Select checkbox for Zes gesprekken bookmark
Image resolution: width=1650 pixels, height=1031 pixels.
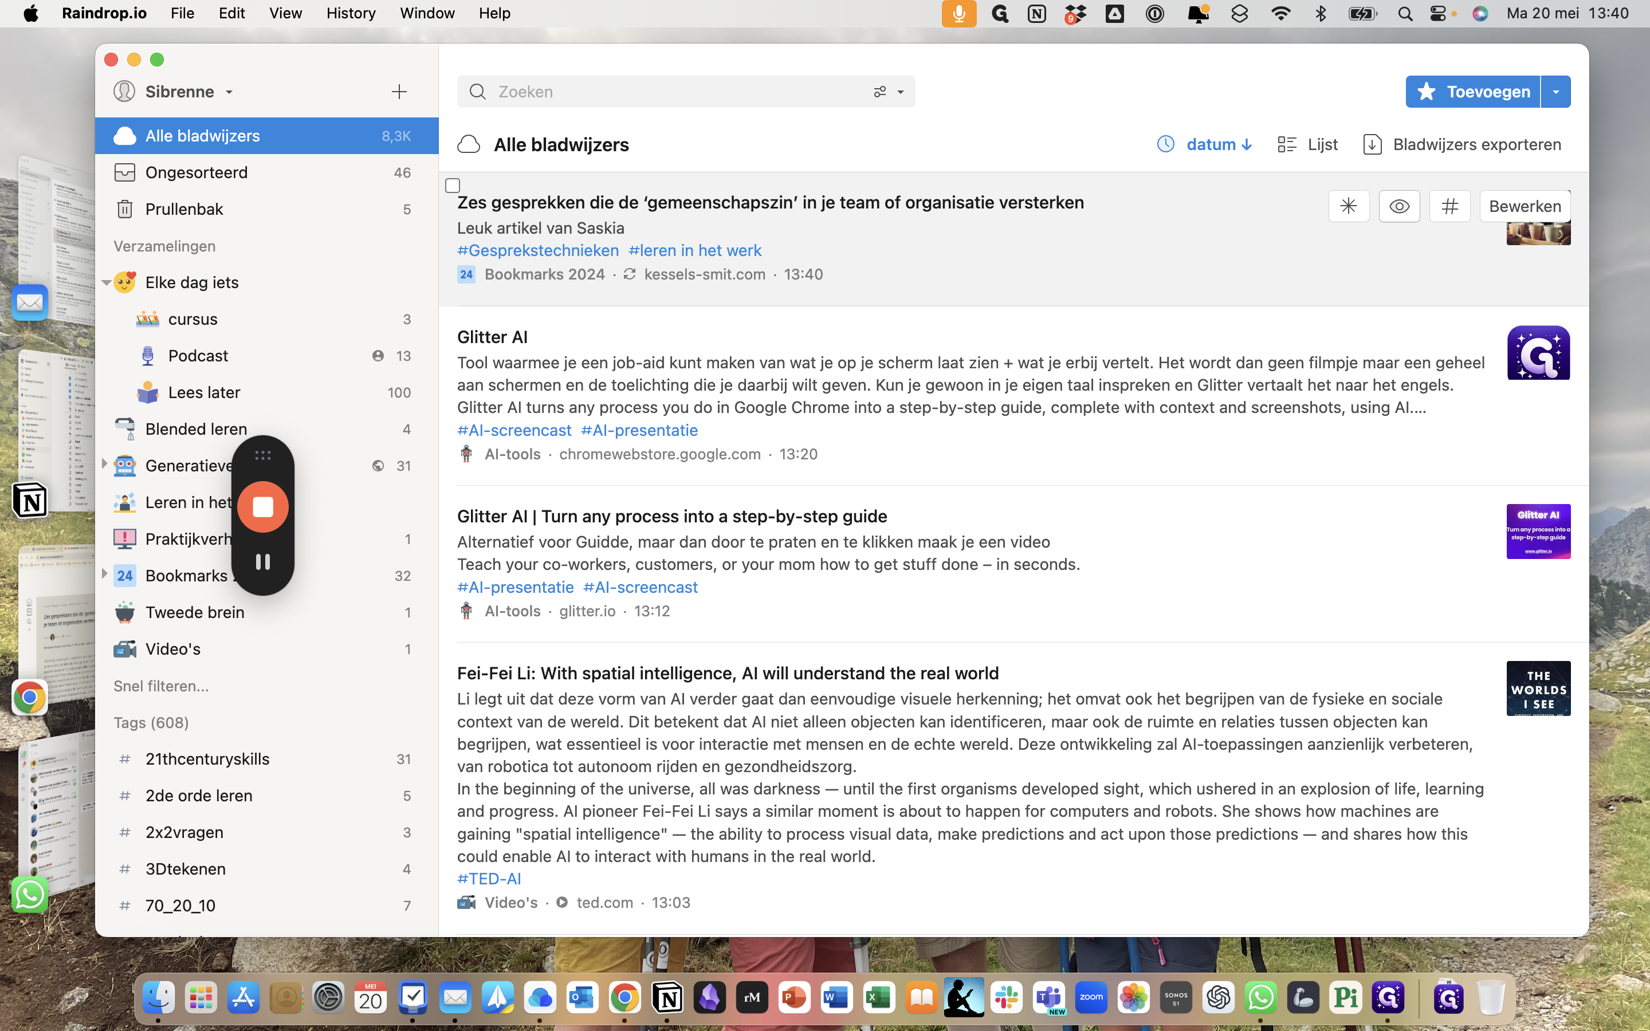pyautogui.click(x=453, y=186)
